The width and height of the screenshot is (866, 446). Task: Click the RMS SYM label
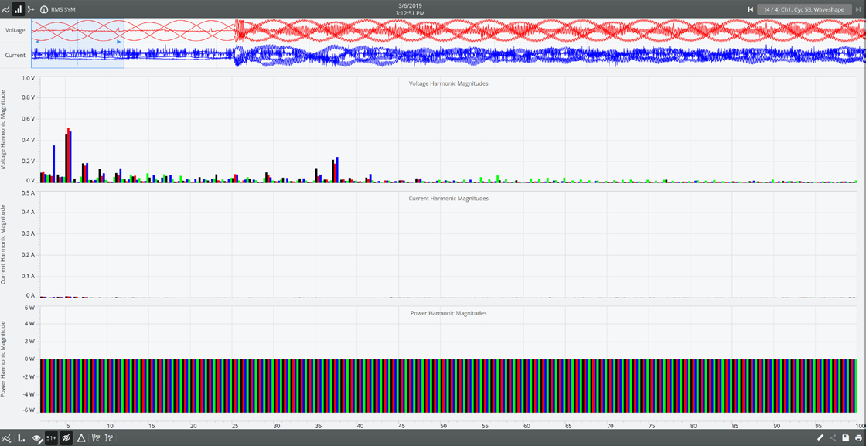tap(63, 9)
